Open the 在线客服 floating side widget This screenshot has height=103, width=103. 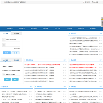click(102, 22)
